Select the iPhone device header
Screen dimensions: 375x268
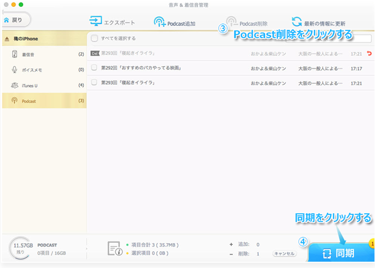tap(44, 38)
